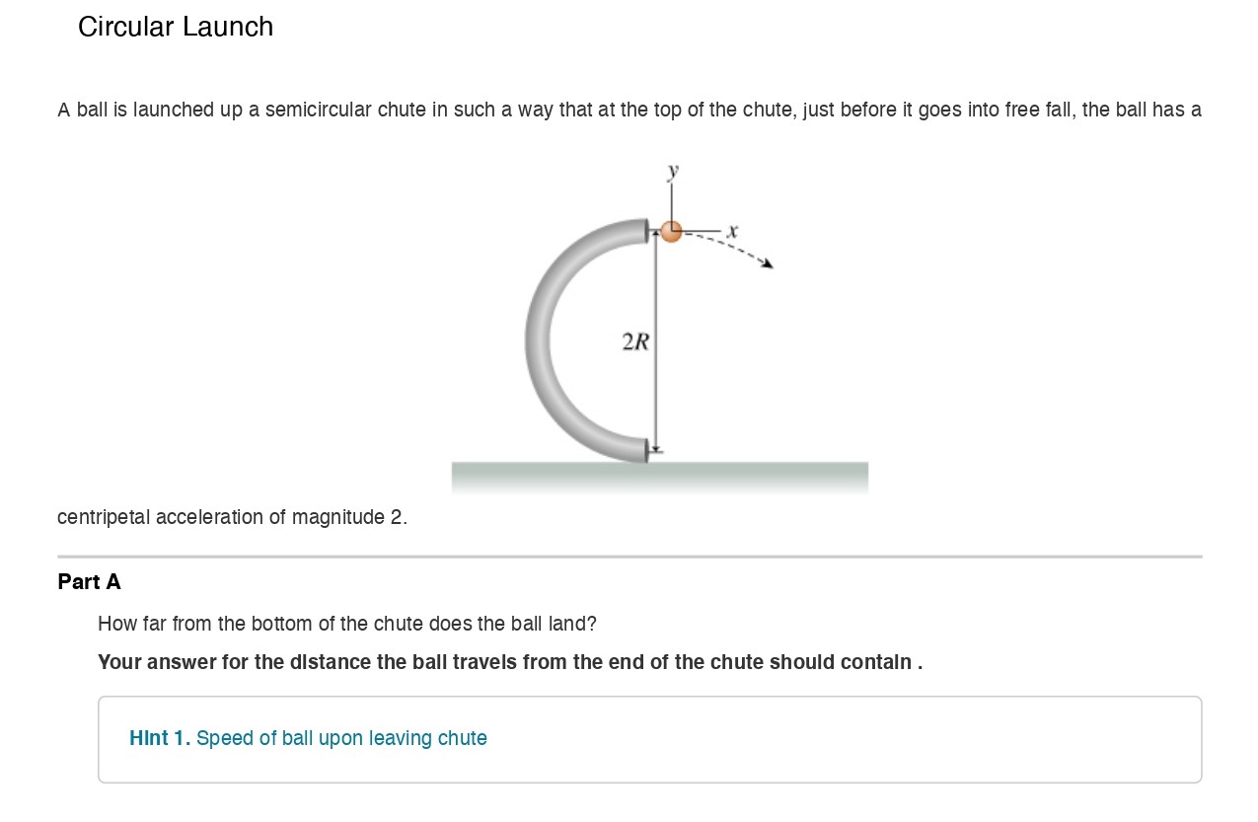This screenshot has height=822, width=1258.
Task: Click the 'Part A' heading
Action: pos(89,582)
